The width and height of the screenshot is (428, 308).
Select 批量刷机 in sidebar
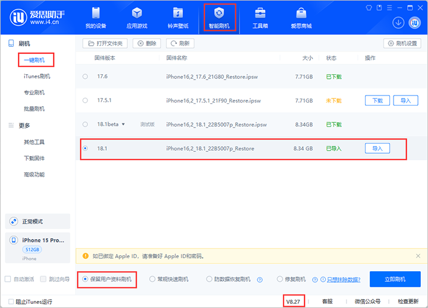point(34,109)
